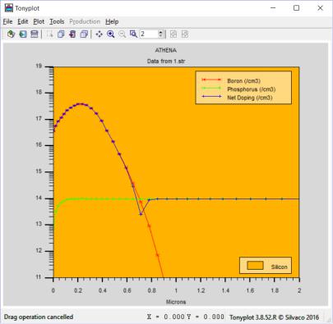Click the second toolbar load structure icon
Screen dimensions: 333x324
[23, 34]
